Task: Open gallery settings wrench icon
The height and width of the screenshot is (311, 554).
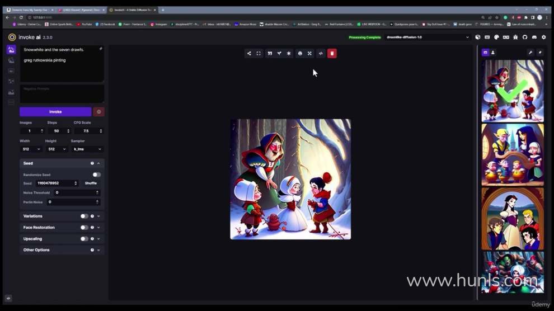Action: click(530, 52)
